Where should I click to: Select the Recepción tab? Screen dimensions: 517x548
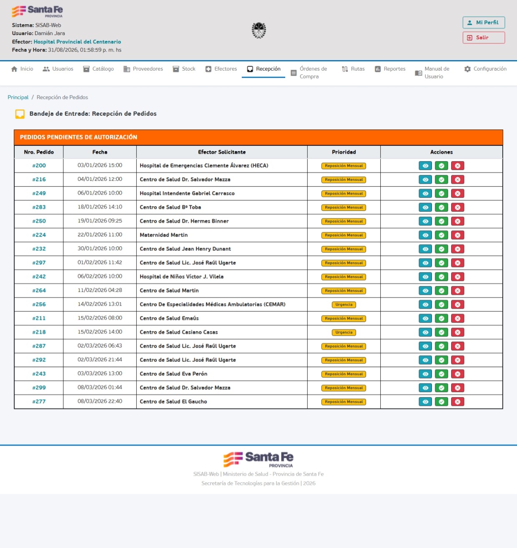coord(264,69)
